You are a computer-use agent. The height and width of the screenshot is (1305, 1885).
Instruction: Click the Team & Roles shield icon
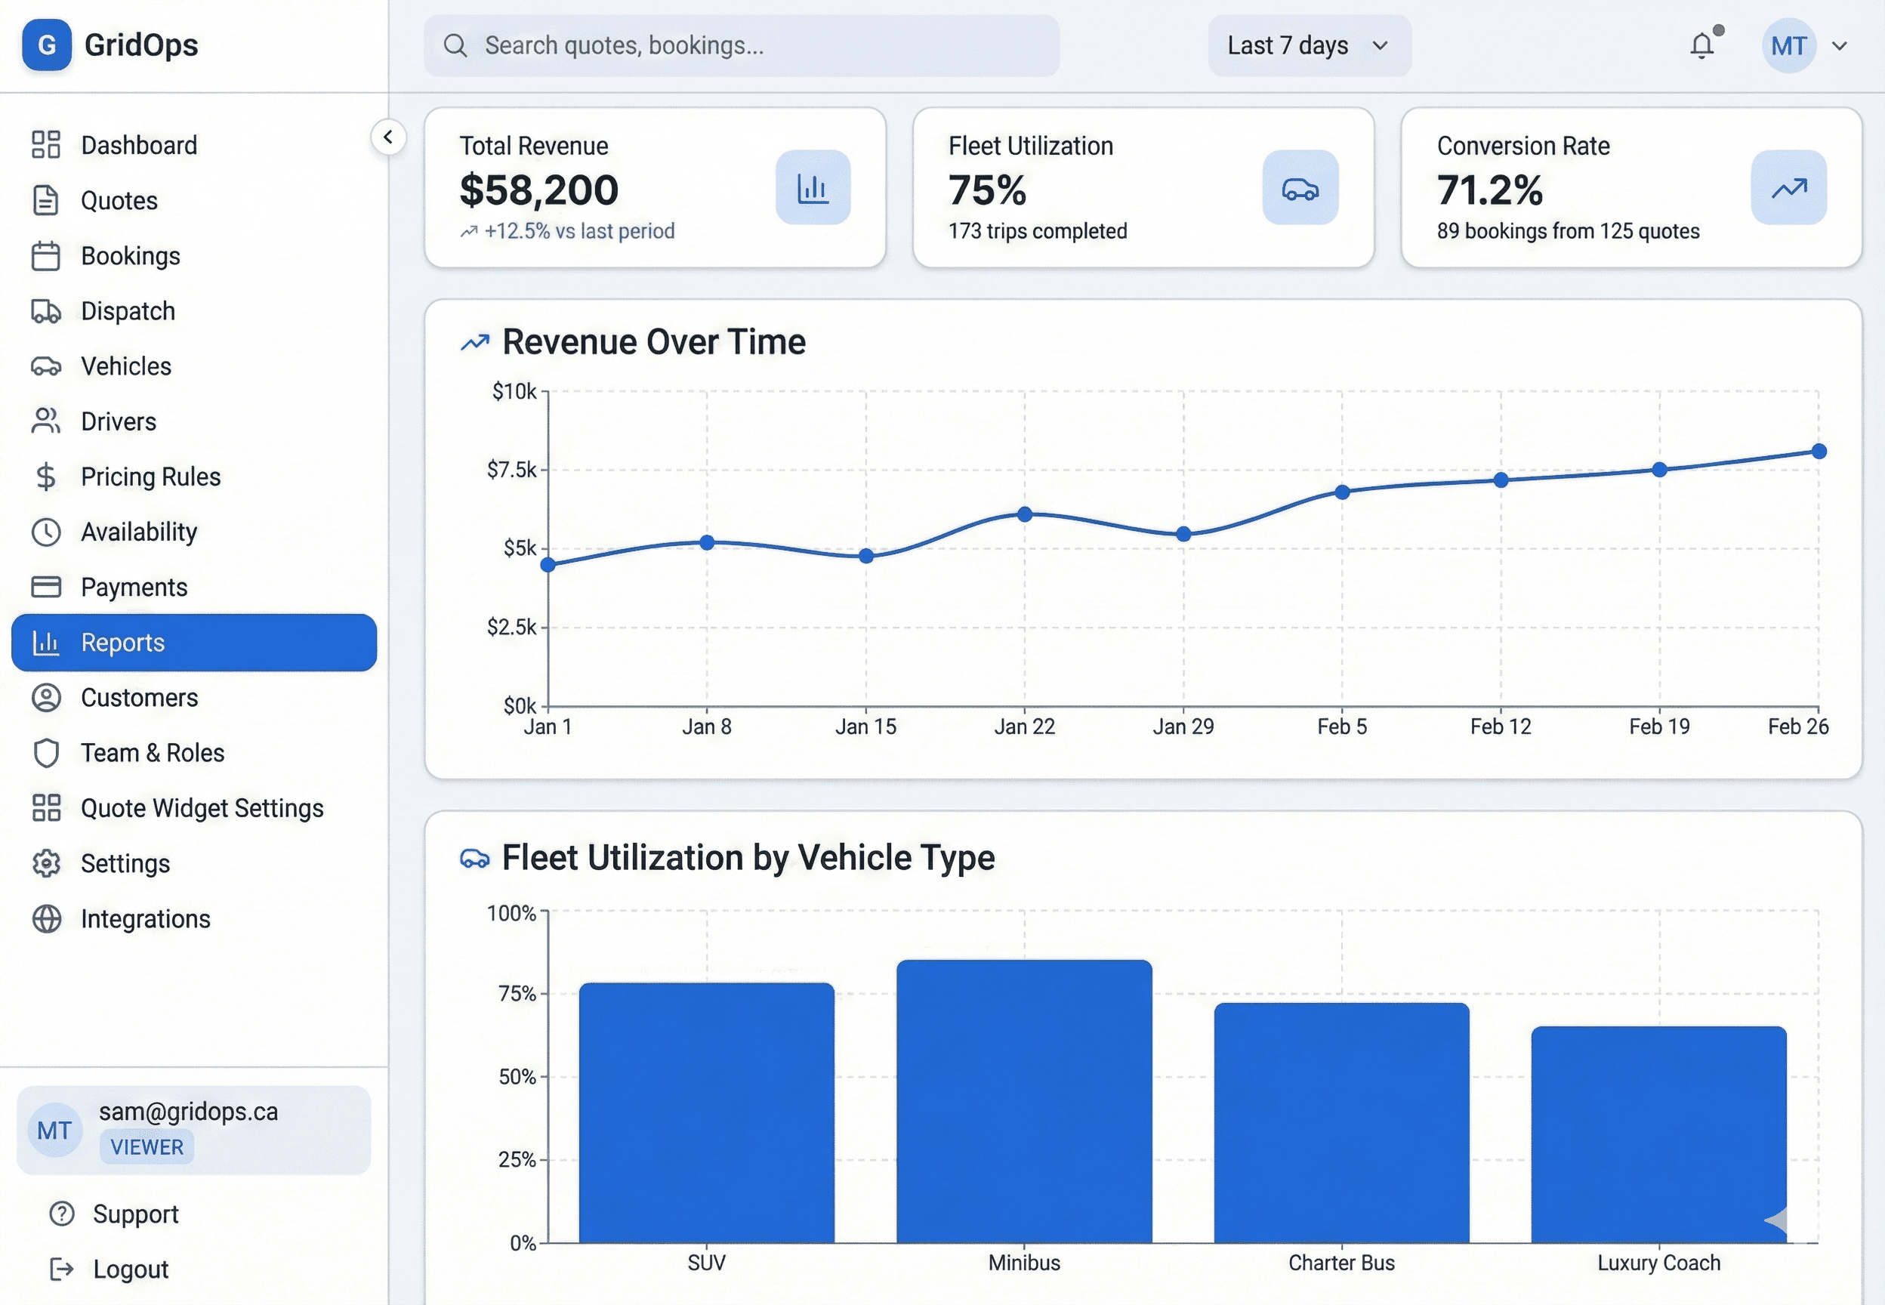click(46, 753)
